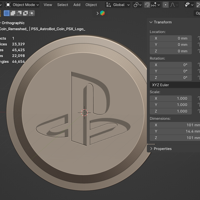Choose Invert selection mode icon

[25, 13]
